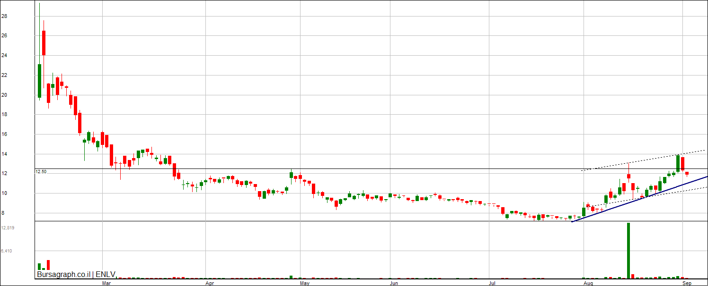Click the 18 price axis label

(4, 115)
